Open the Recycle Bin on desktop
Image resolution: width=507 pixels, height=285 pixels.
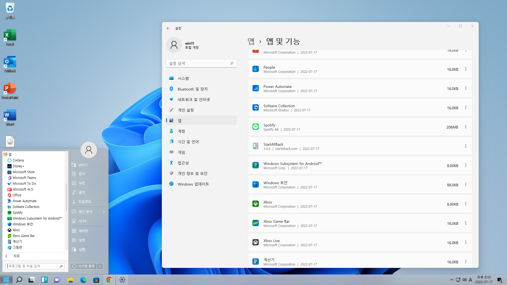tap(10, 11)
